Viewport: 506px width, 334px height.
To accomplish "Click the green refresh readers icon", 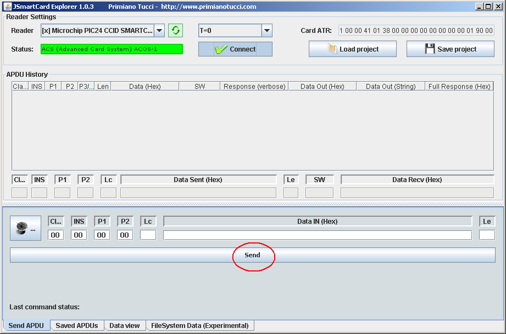I will click(175, 31).
